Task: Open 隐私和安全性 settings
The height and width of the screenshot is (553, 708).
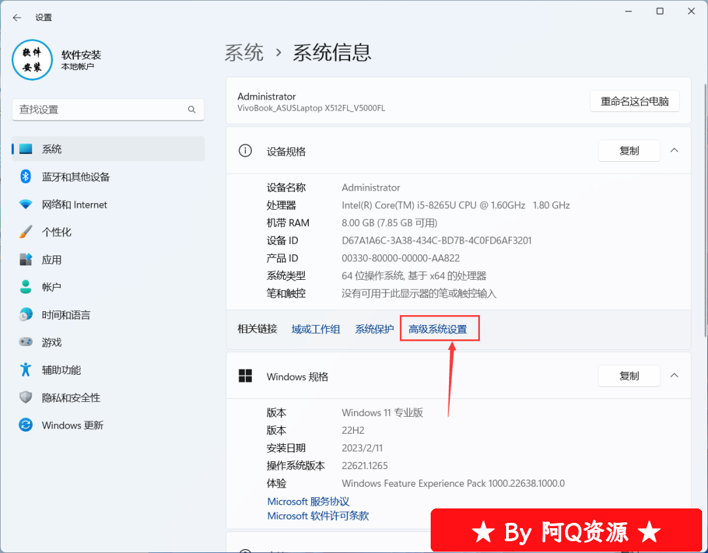Action: coord(108,397)
